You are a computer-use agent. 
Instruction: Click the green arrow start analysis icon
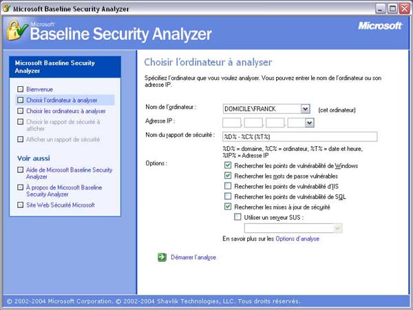pos(162,257)
